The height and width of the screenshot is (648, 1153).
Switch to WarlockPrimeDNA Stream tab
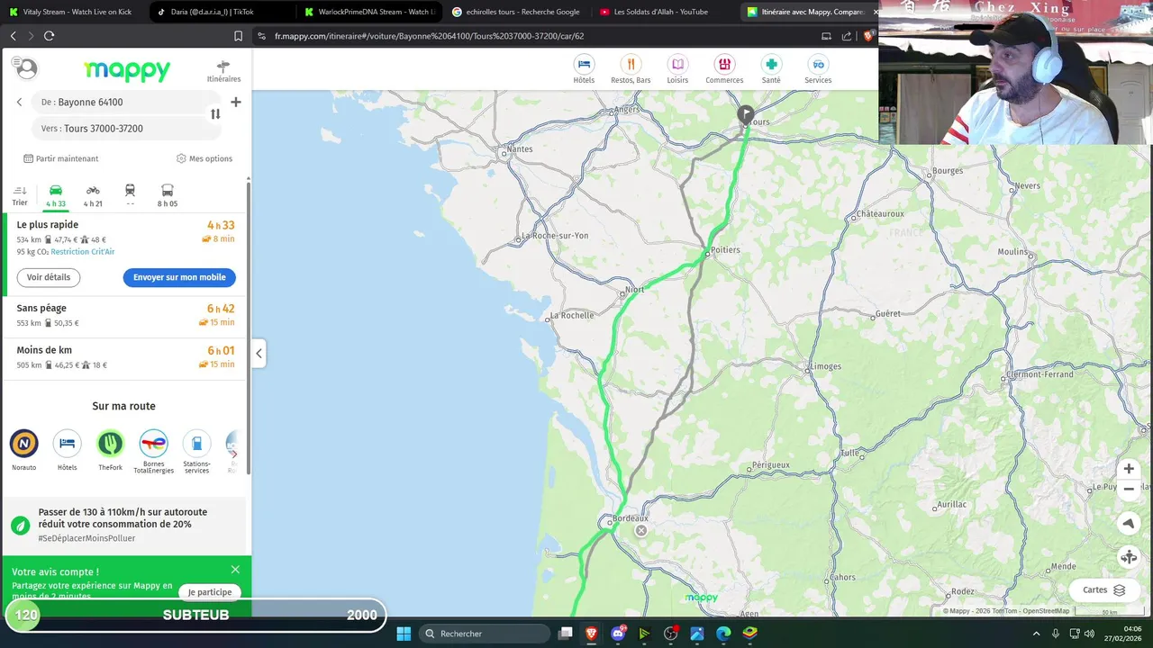coord(368,12)
